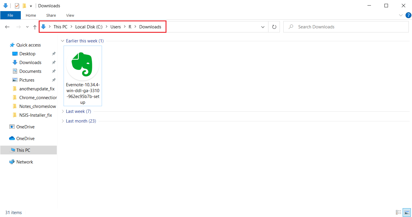Select Quick access in the navigation pane
Screen dimensions: 412x217
click(x=28, y=45)
